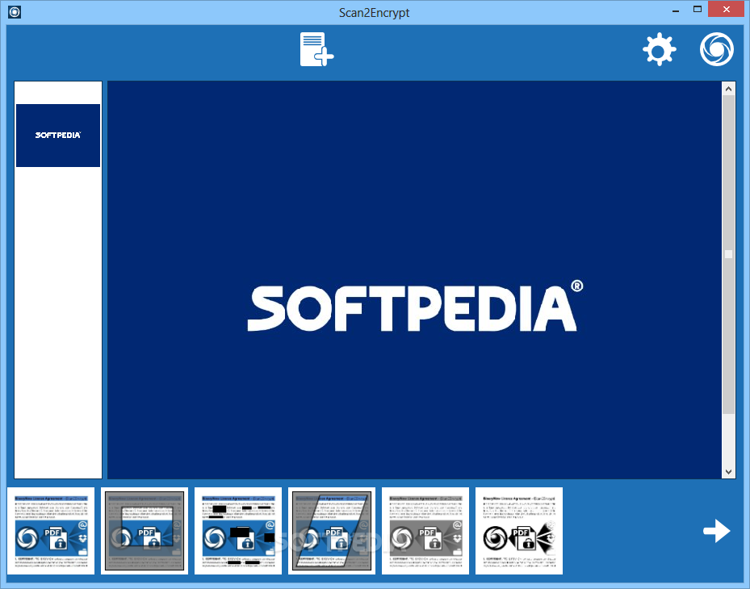Image resolution: width=750 pixels, height=589 pixels.
Task: Click the vertical scrollbar thumb in the preview
Action: click(728, 254)
